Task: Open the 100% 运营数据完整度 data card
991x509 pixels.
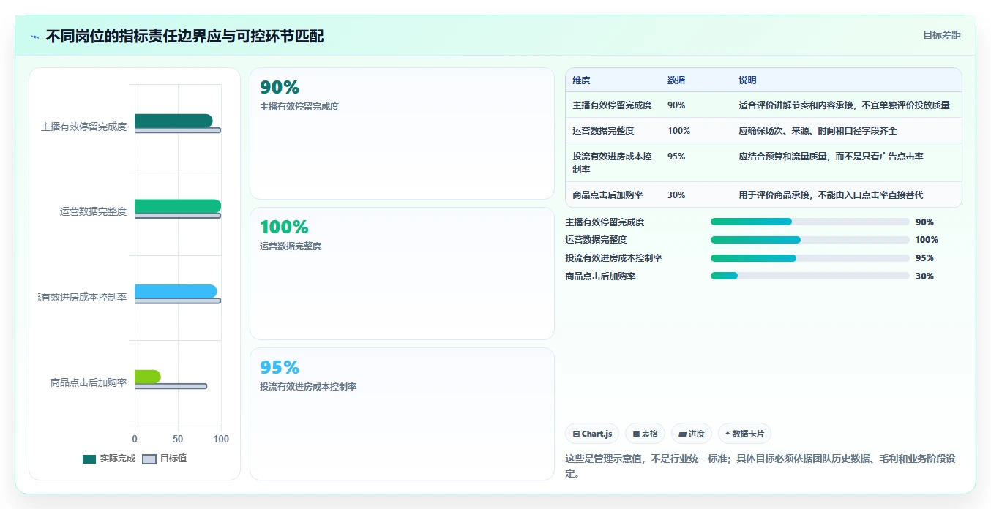Action: [x=402, y=274]
